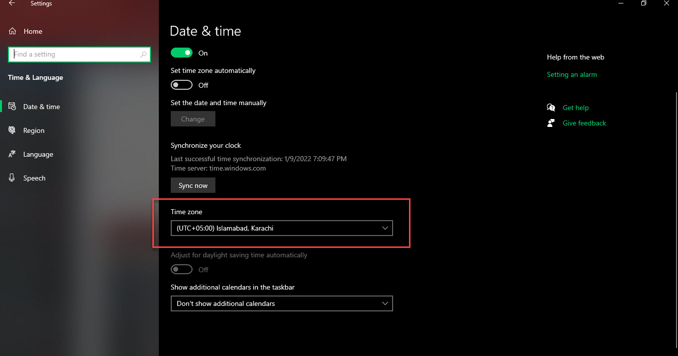Click the search magnifier icon in settings box

point(143,55)
